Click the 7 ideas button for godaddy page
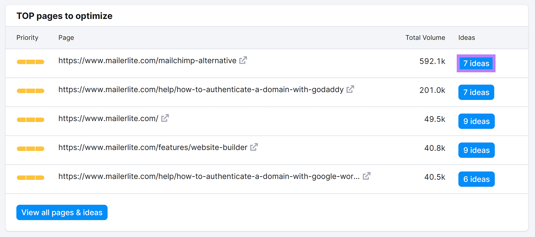 tap(476, 92)
